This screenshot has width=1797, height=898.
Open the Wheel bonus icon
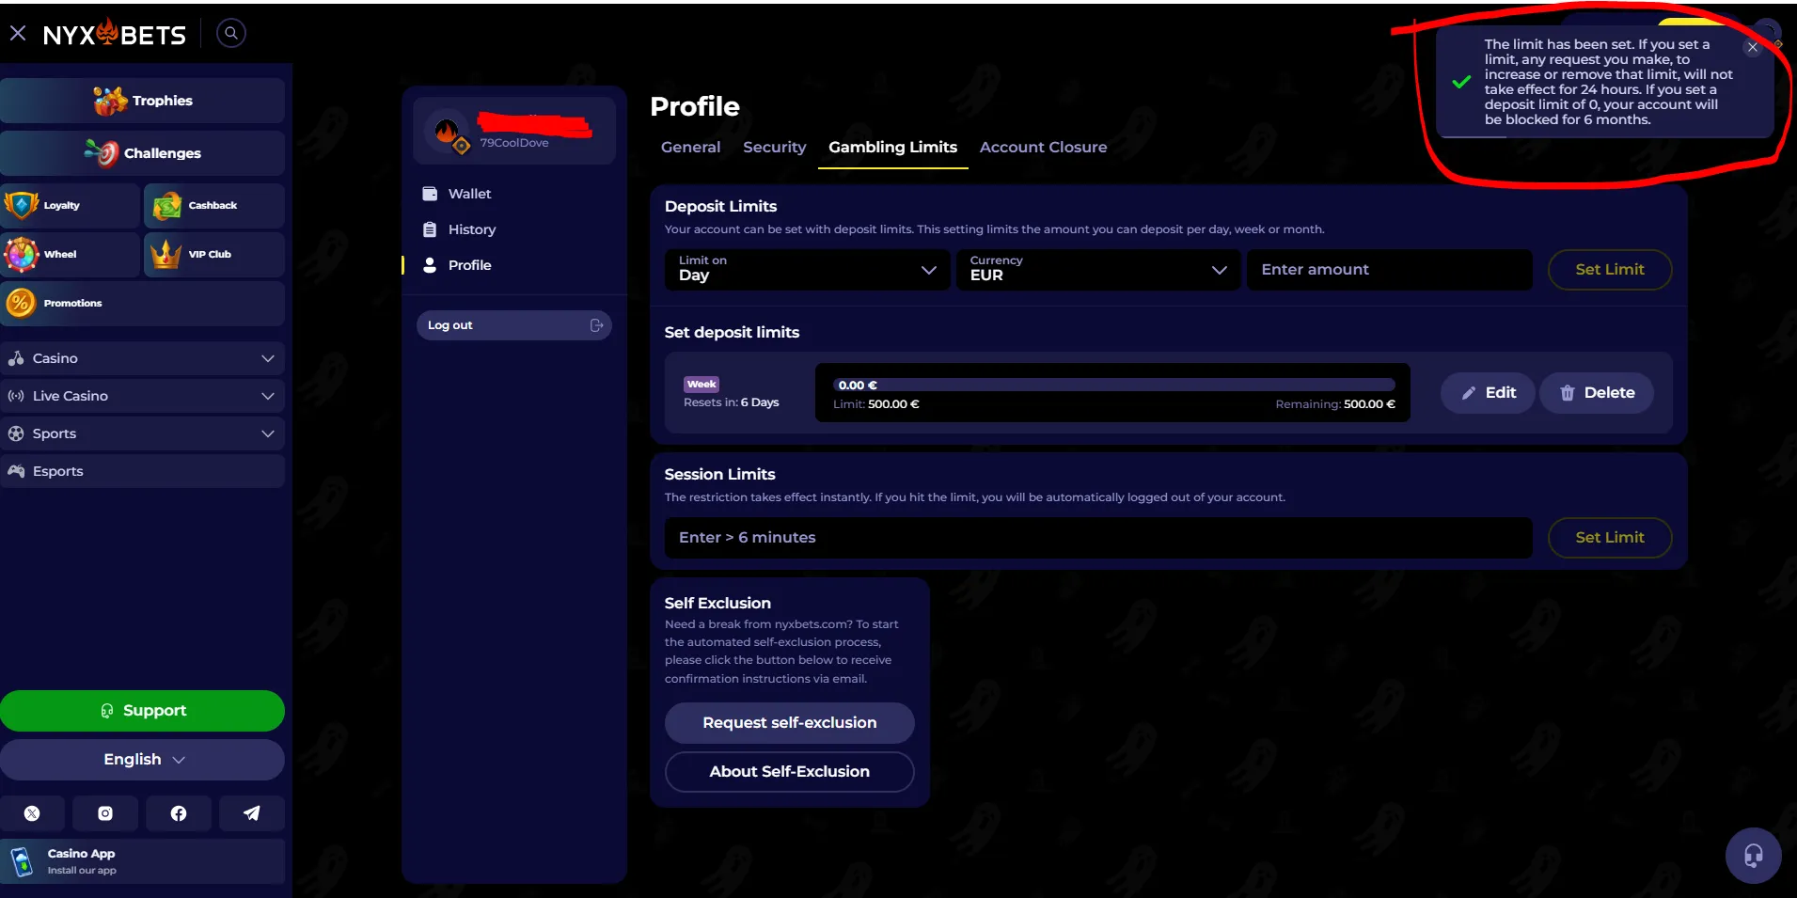[22, 254]
